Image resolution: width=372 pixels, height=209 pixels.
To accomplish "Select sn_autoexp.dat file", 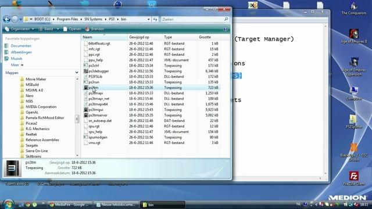I will [100, 121].
